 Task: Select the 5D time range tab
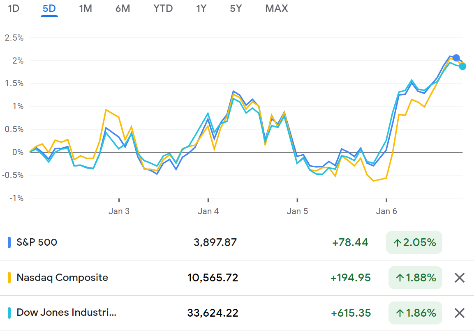tap(49, 9)
